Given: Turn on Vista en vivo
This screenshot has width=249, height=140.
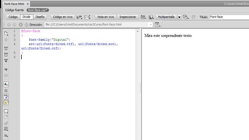Looking at the screenshot, I should (x=105, y=17).
